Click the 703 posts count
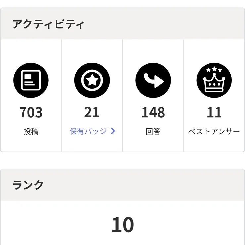This screenshot has width=245, height=245. pyautogui.click(x=31, y=113)
